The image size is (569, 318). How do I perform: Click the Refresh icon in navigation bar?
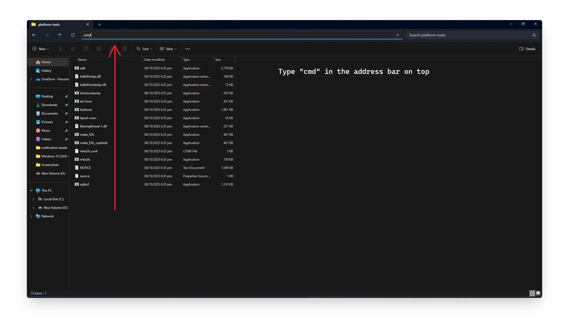pos(73,35)
